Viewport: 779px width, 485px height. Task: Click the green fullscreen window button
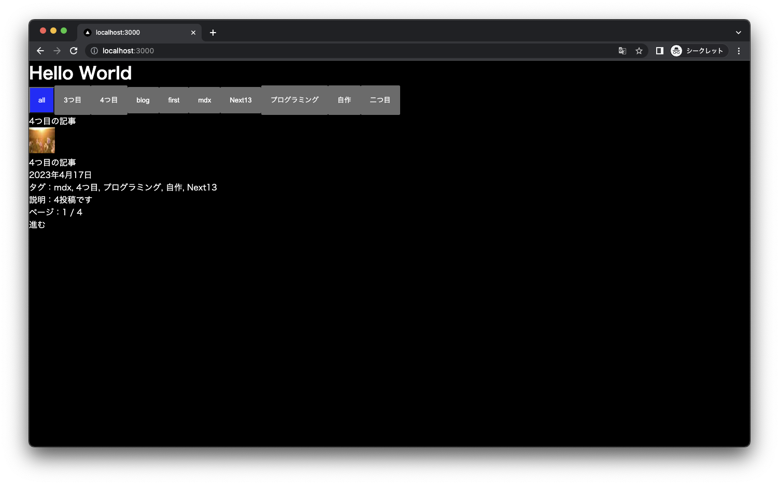[x=64, y=31]
